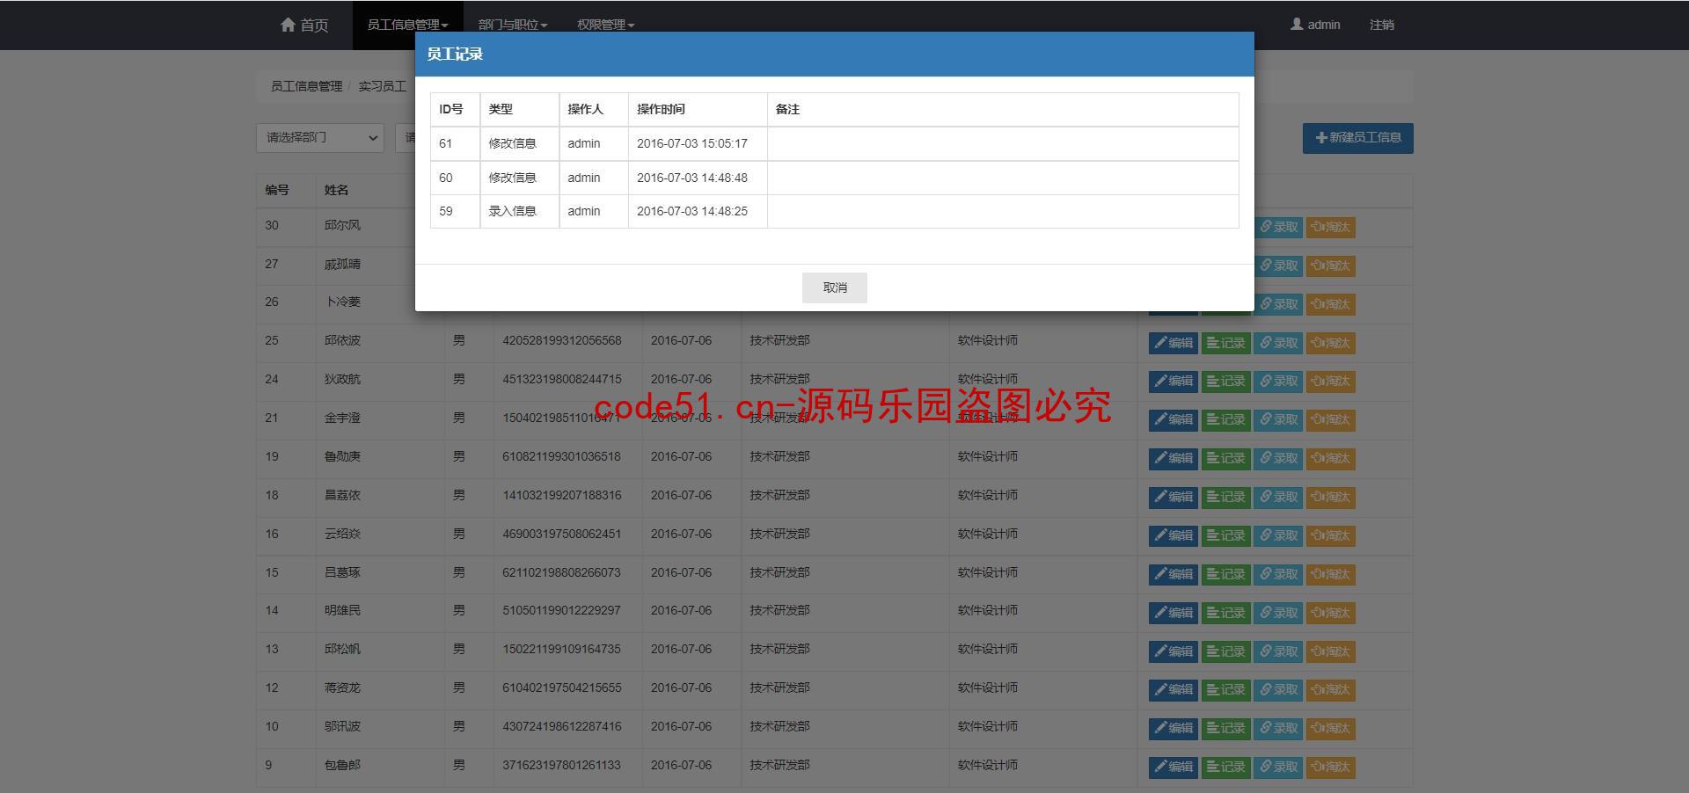Edit employee 昌荔依 with 编辑
Screen dimensions: 1689x793
1173,498
